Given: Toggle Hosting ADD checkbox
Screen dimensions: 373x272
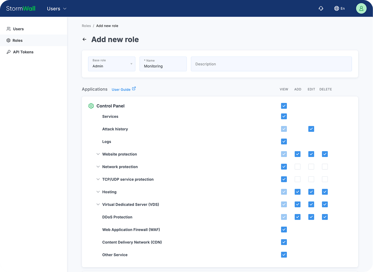Looking at the screenshot, I should pos(297,192).
